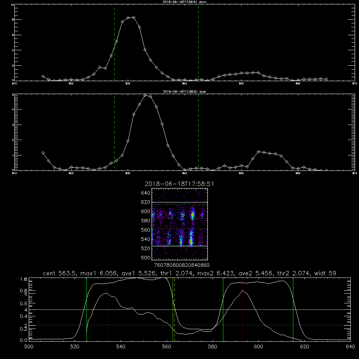The width and height of the screenshot is (359, 359).
Task: Click the x-axis label 580 on bottom plot
Action: 213,347
